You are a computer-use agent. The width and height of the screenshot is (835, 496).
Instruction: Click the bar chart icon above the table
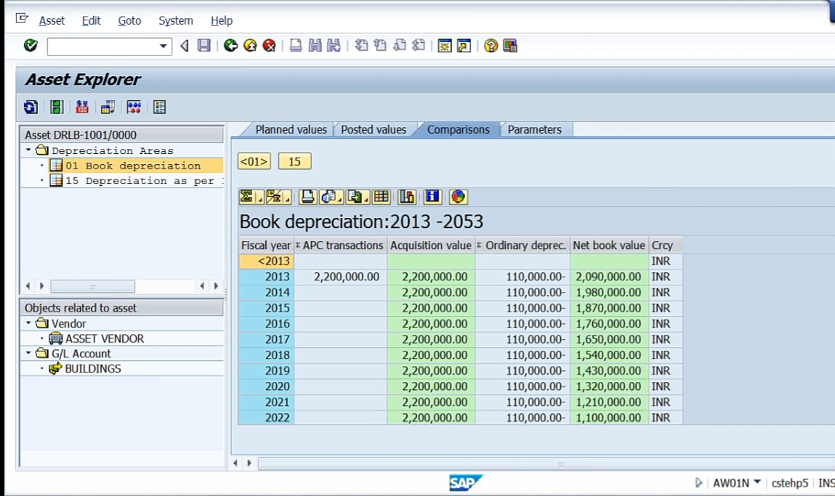tap(407, 197)
